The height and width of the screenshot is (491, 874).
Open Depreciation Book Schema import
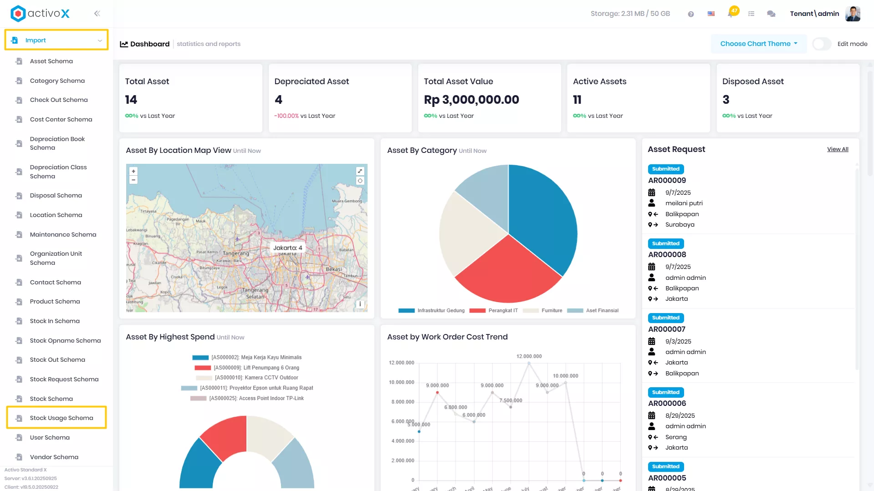click(x=57, y=143)
